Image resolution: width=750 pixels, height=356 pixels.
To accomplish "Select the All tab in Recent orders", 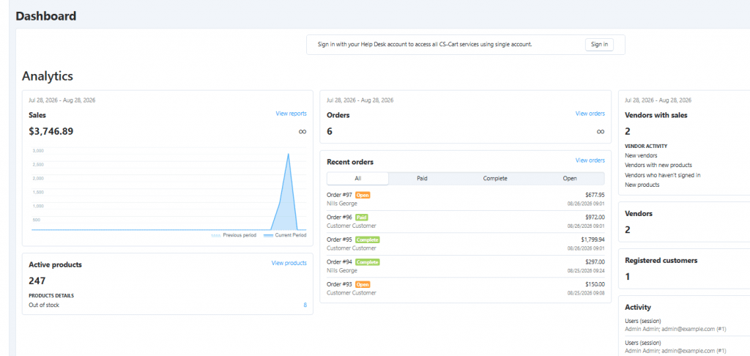I will tap(357, 179).
